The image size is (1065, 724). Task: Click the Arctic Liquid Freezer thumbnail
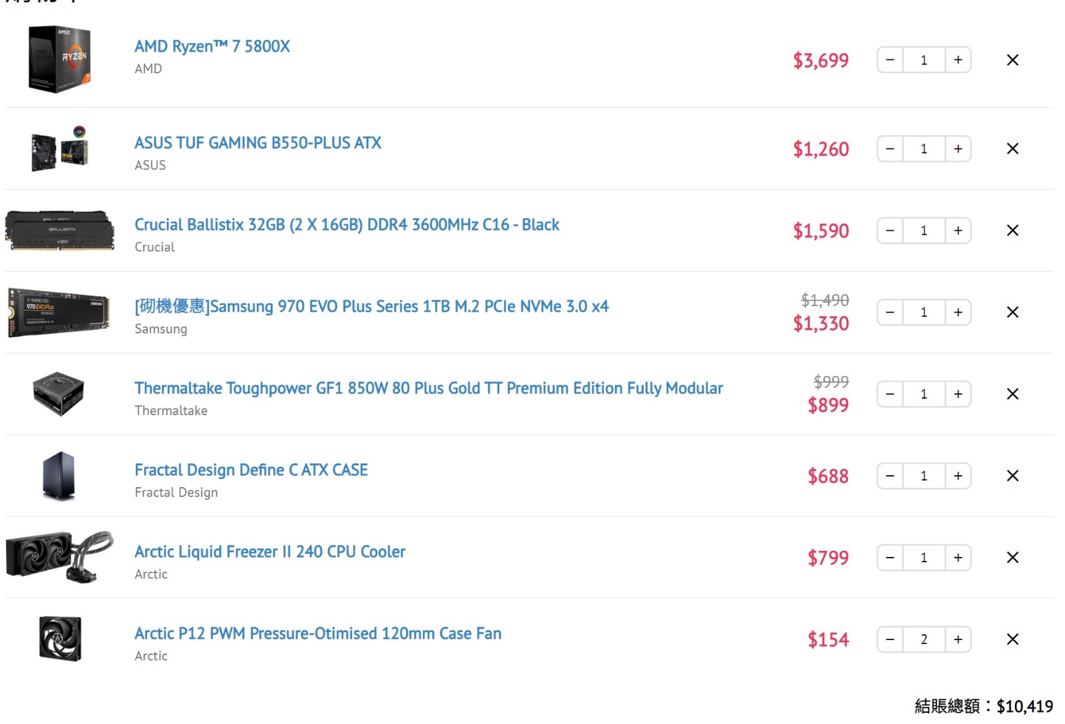pos(59,557)
